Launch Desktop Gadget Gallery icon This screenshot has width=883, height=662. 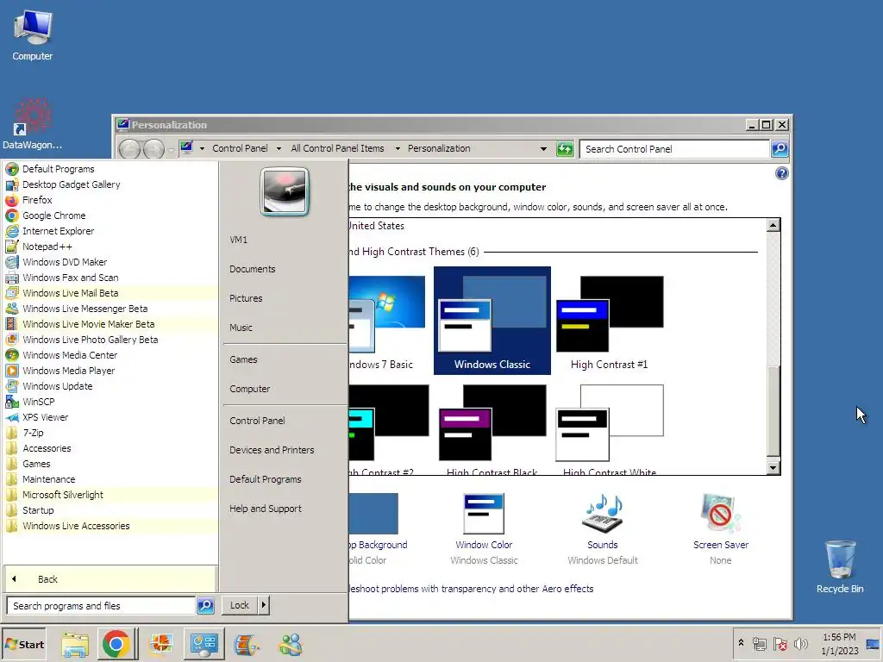[x=12, y=184]
